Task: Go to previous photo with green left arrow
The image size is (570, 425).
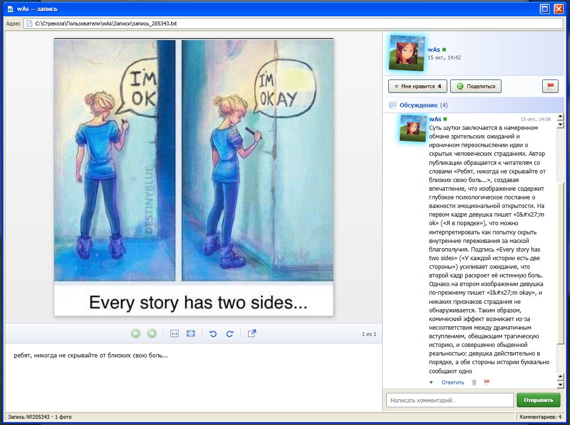Action: pos(136,333)
